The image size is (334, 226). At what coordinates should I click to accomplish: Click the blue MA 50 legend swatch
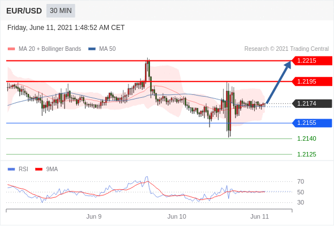click(x=92, y=49)
